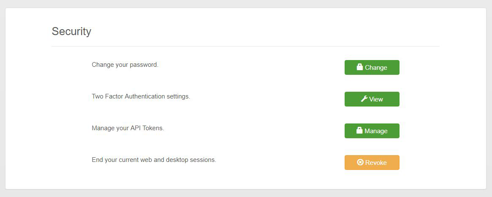This screenshot has width=492, height=197.
Task: Click the divider line below Security heading
Action: pyautogui.click(x=245, y=46)
